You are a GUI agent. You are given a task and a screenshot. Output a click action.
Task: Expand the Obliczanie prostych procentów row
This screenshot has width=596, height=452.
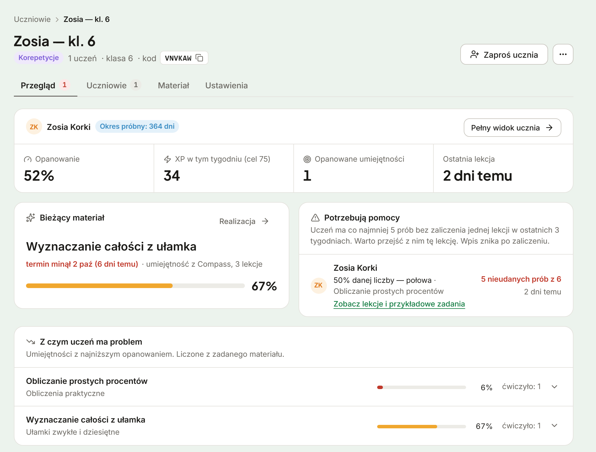pos(554,387)
